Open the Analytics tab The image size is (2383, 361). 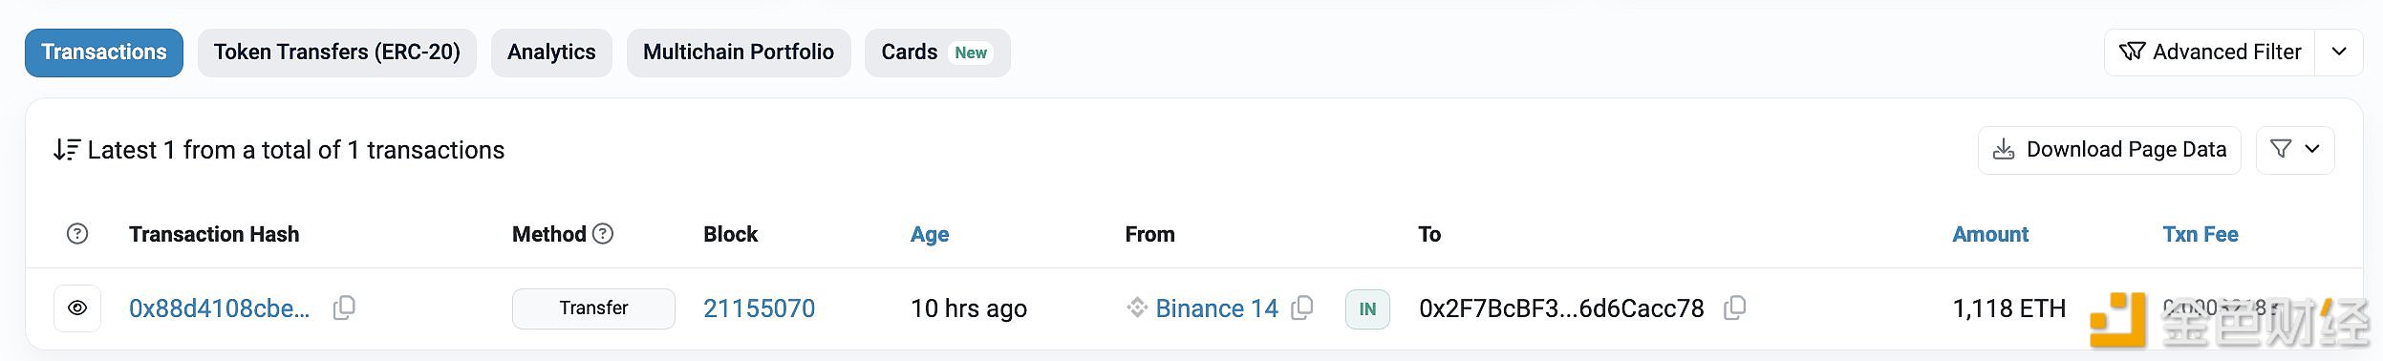click(x=551, y=53)
